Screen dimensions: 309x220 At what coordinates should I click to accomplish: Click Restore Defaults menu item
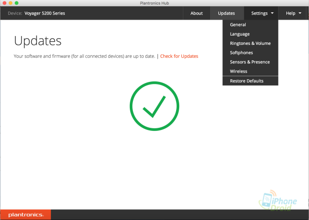250,81
